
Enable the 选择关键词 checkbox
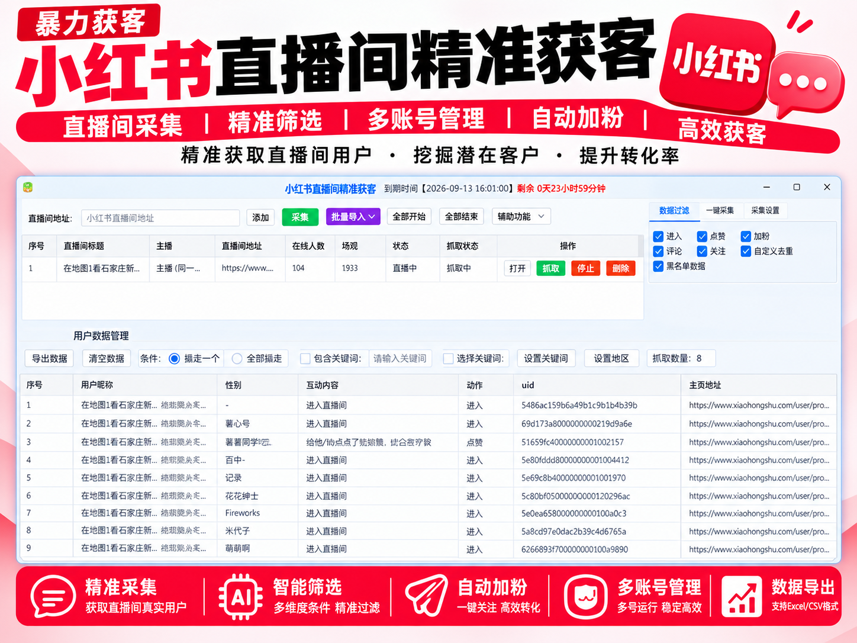(449, 358)
